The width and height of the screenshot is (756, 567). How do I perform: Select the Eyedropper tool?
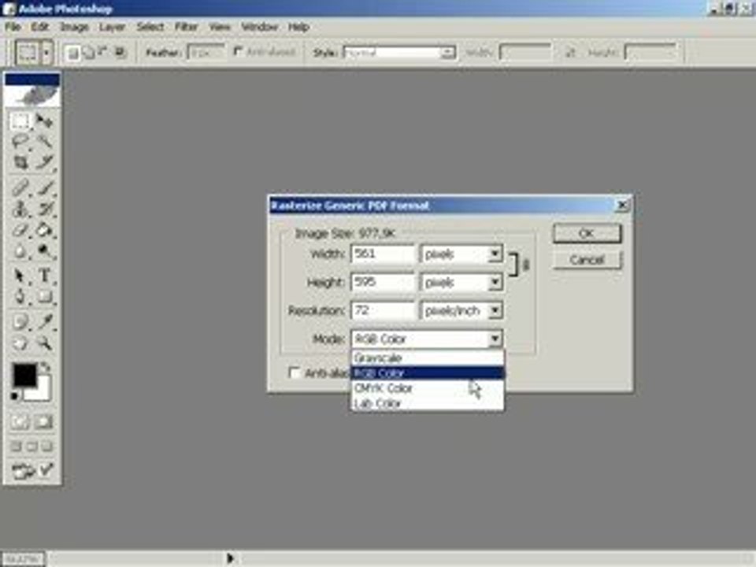(45, 321)
